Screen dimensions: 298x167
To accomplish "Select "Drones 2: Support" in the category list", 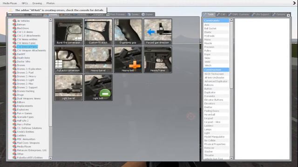I will [x=27, y=87].
